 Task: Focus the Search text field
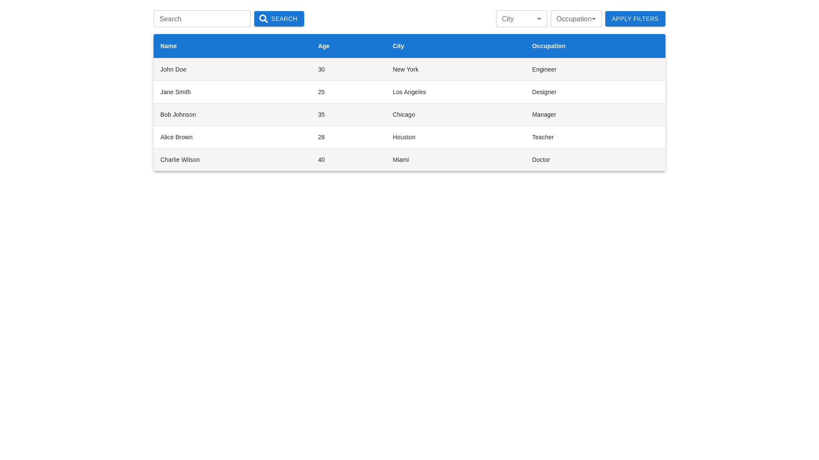(x=202, y=19)
